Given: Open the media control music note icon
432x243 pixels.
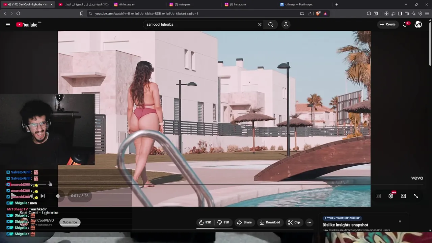Looking at the screenshot, I should 393,13.
